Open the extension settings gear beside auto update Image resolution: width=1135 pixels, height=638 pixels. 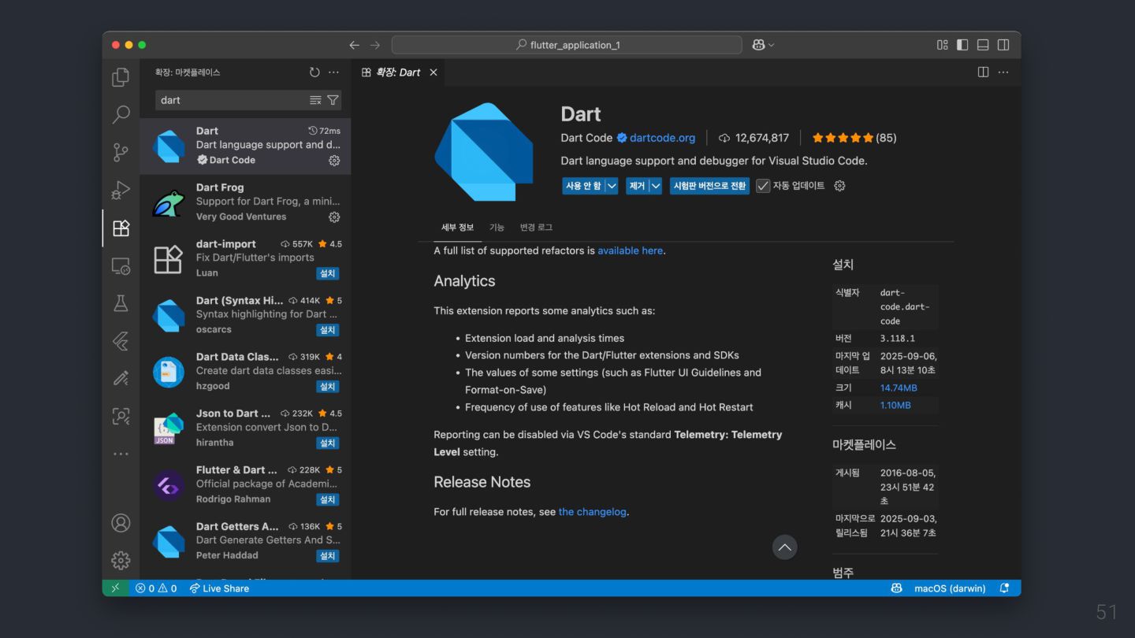[x=839, y=186]
